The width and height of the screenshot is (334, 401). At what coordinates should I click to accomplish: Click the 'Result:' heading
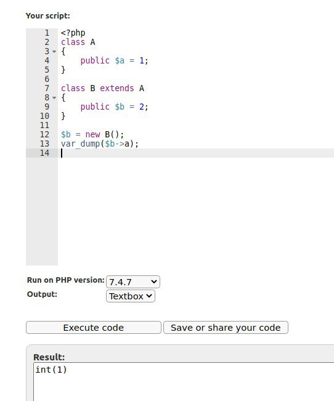(49, 357)
